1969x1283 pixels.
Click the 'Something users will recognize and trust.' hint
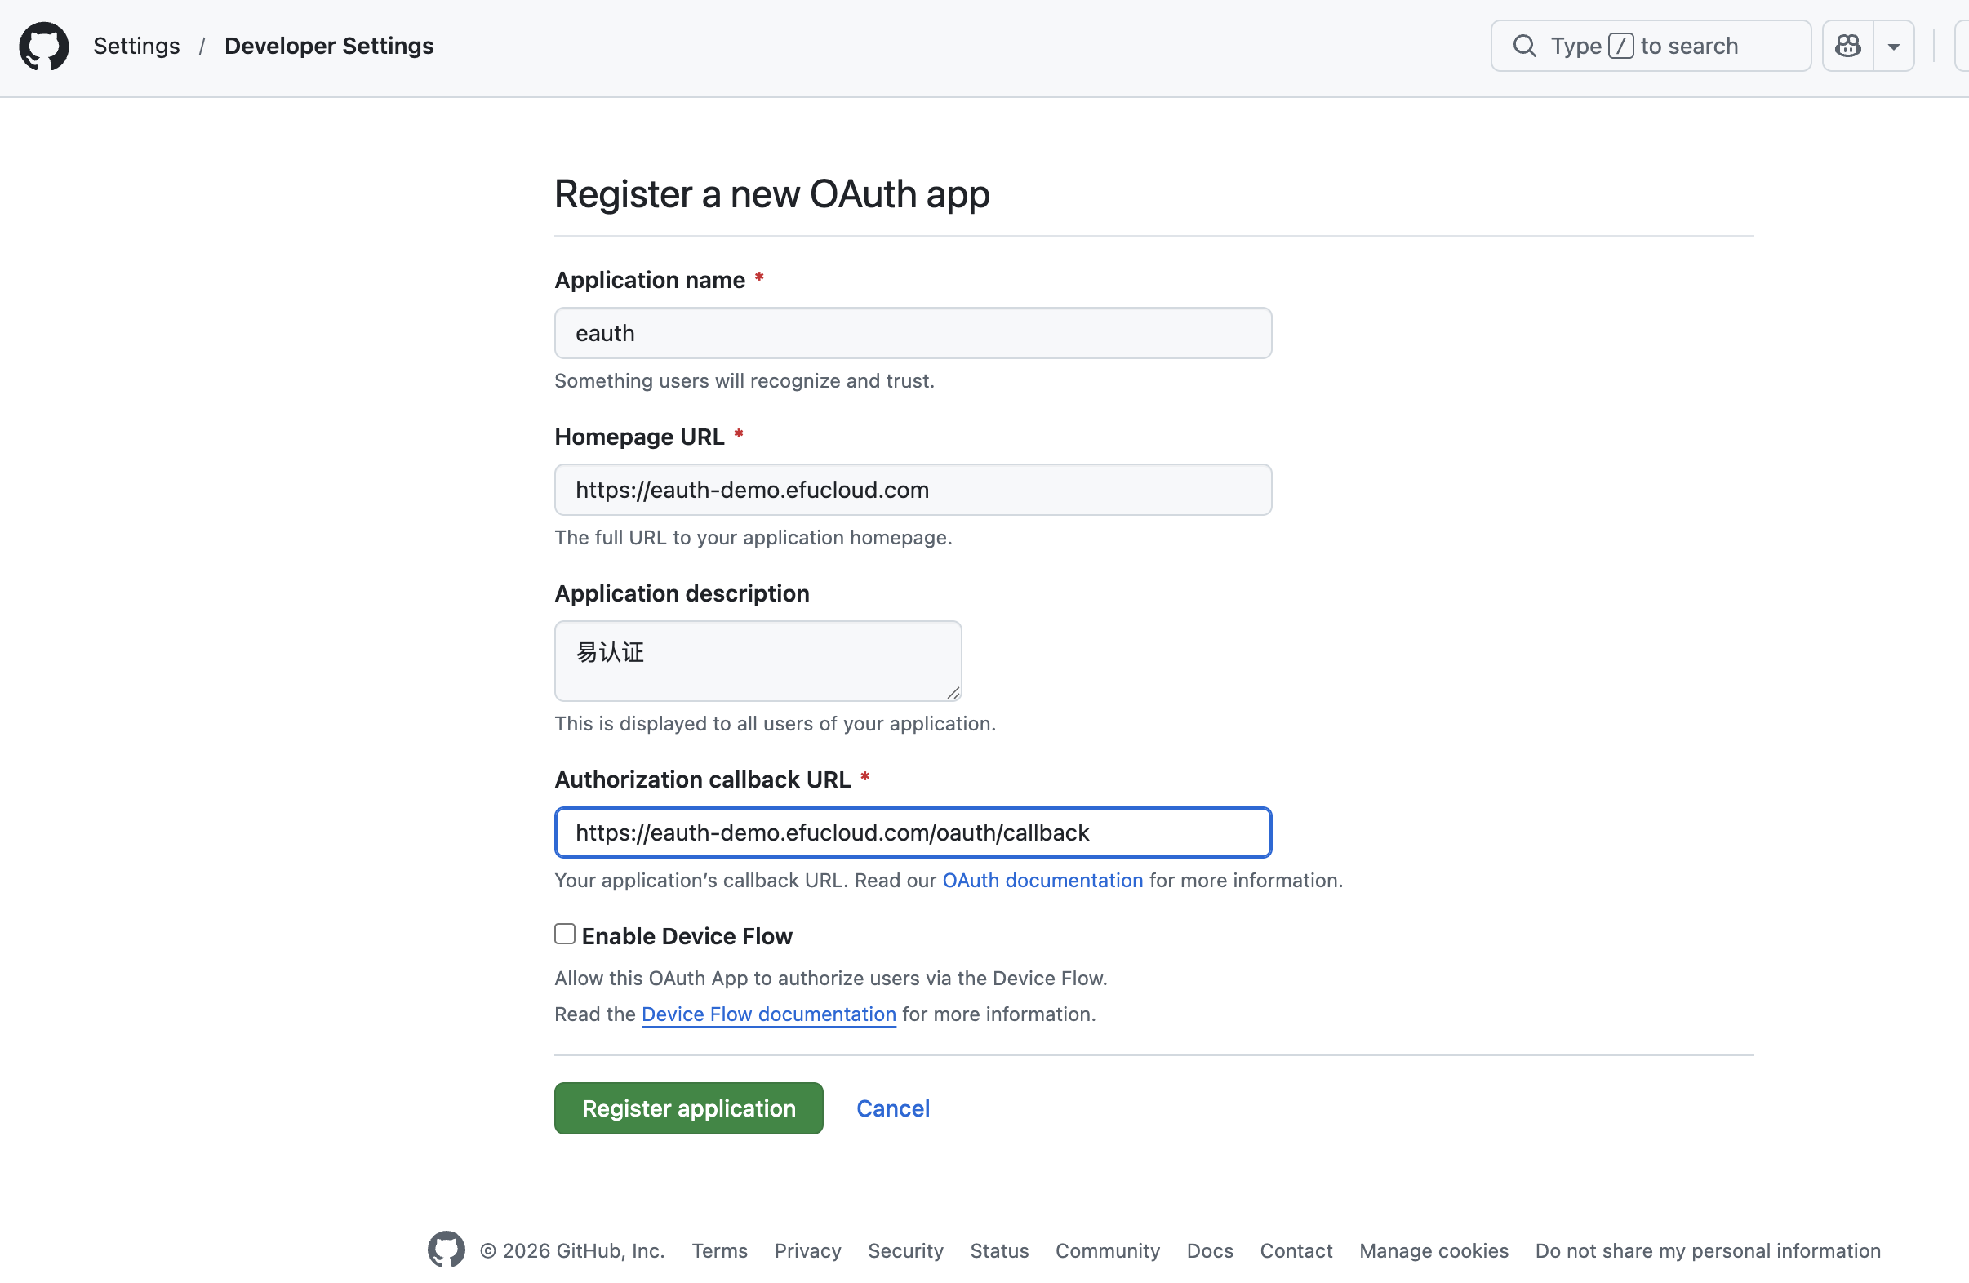pyautogui.click(x=744, y=380)
